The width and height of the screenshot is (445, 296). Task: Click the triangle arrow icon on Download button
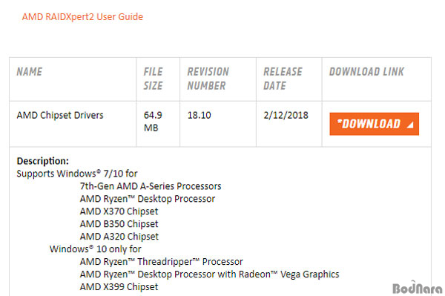410,125
